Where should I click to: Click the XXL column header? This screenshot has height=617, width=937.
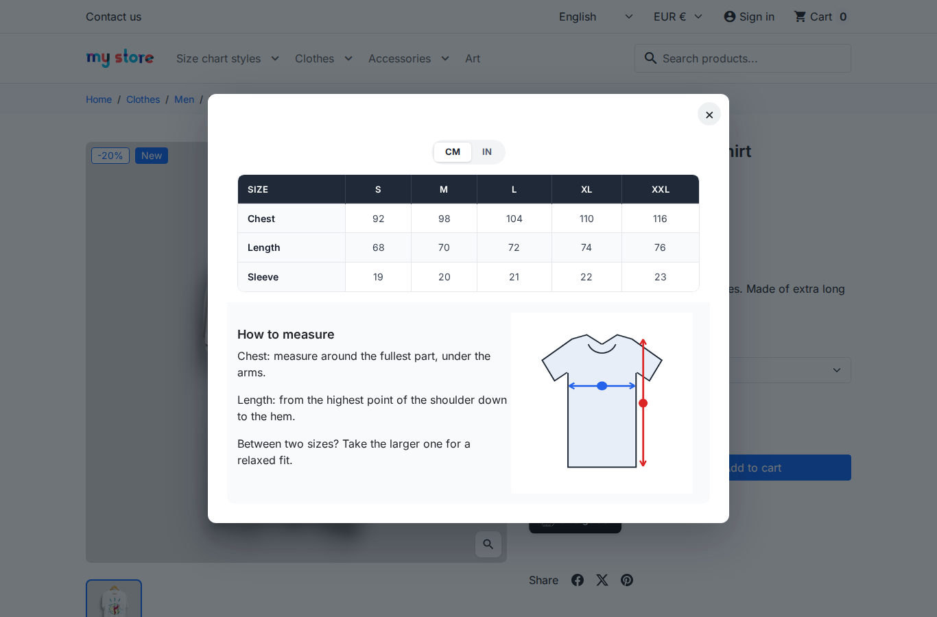click(x=661, y=189)
